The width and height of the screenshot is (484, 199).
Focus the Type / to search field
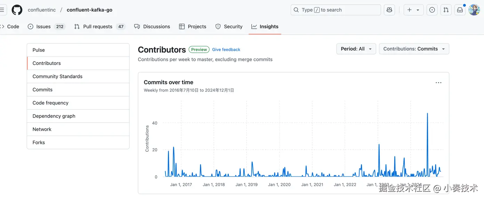(336, 10)
